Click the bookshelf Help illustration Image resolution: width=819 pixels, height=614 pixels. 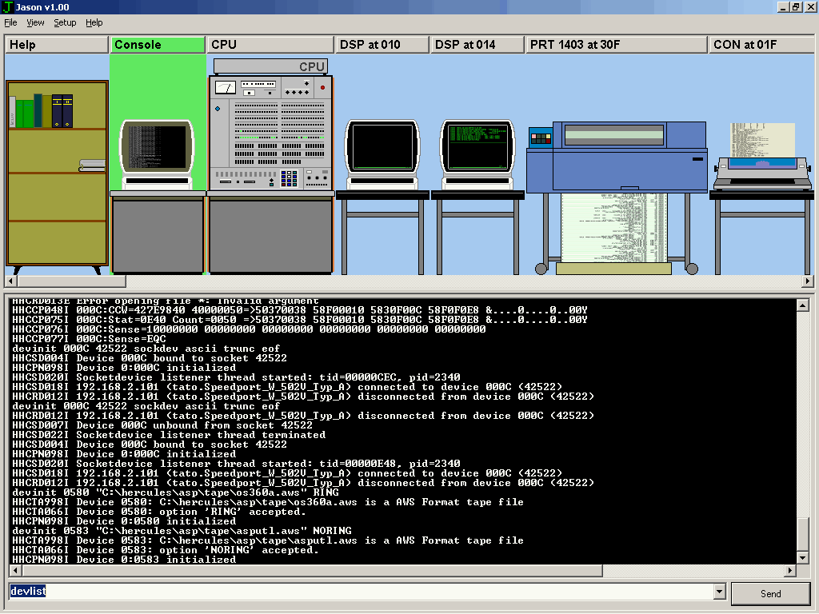57,173
